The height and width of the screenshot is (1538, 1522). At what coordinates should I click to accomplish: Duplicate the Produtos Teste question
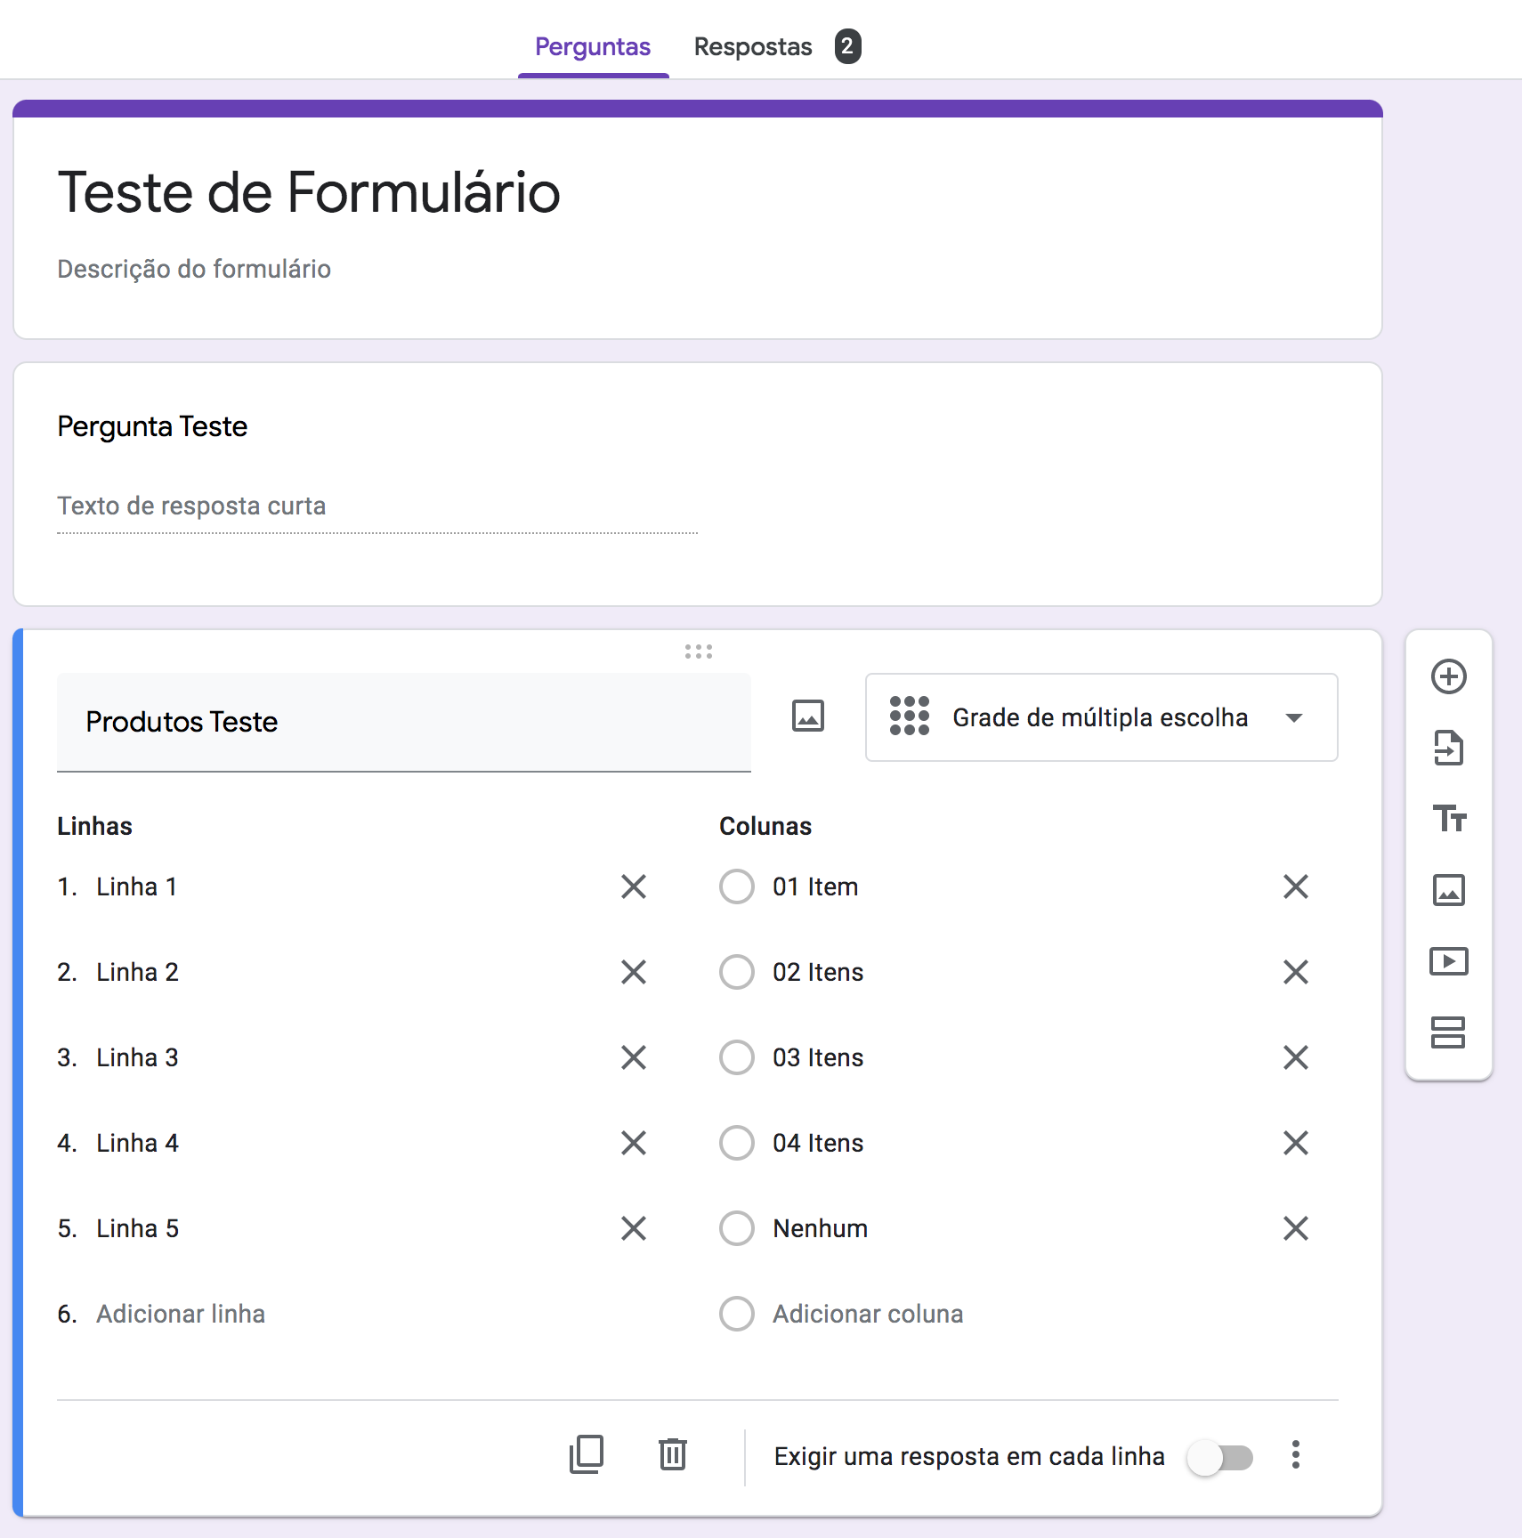click(x=587, y=1455)
